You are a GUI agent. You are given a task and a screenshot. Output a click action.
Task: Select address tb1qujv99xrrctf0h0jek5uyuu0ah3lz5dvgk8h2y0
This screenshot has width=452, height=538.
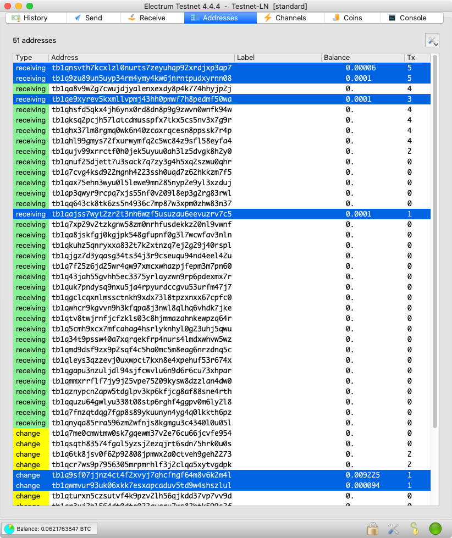(x=222, y=151)
